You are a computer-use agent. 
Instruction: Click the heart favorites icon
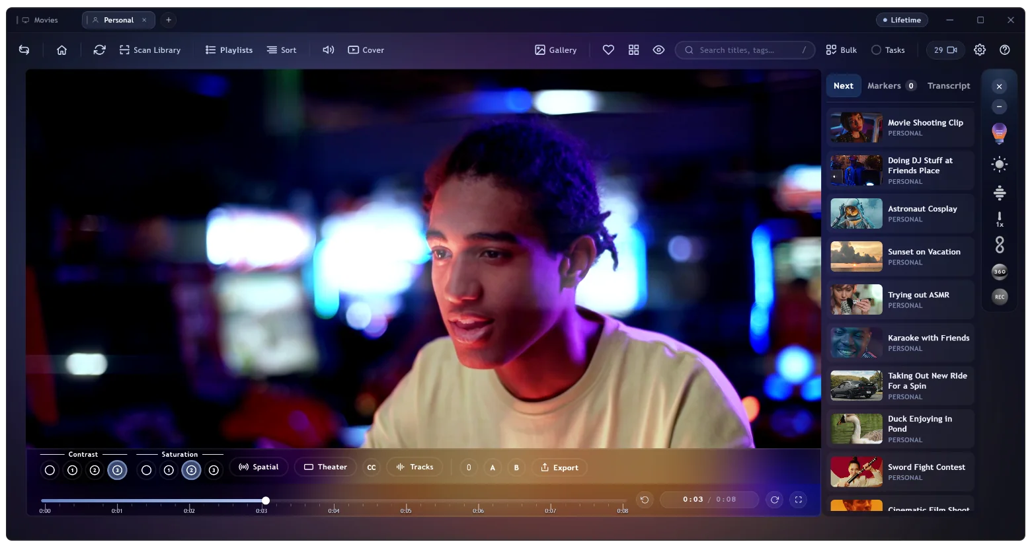[x=608, y=50]
